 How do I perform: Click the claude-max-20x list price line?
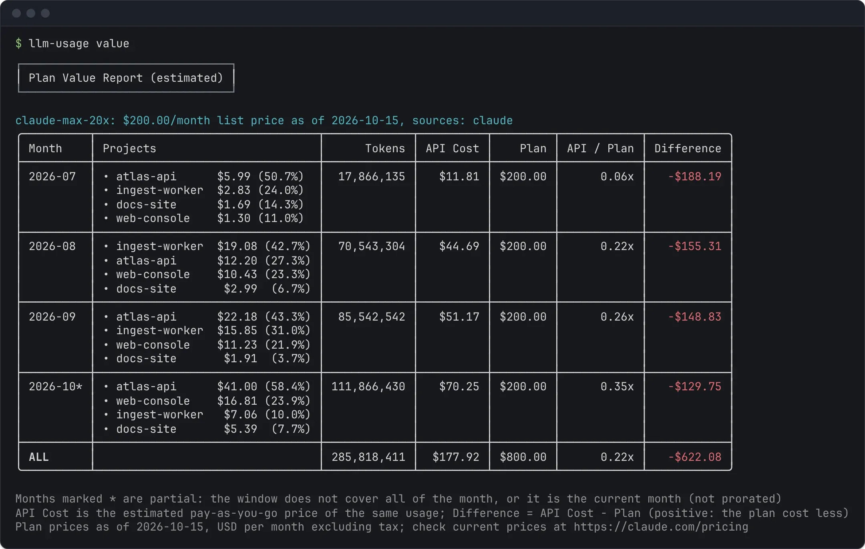[264, 120]
